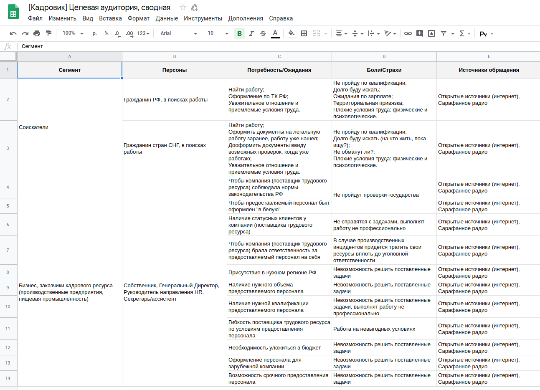Format as currency (р.)

(95, 33)
